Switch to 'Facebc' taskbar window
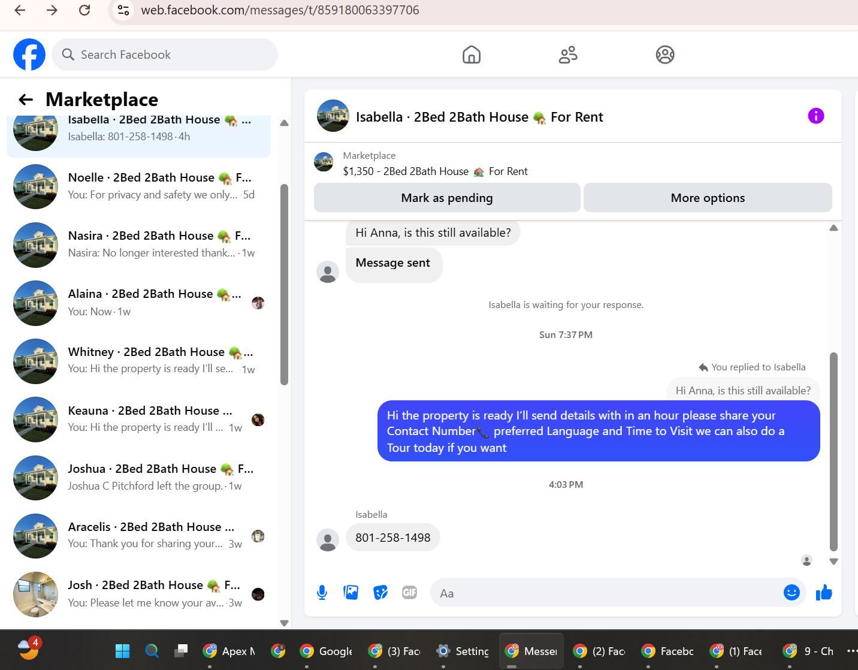 click(x=667, y=651)
